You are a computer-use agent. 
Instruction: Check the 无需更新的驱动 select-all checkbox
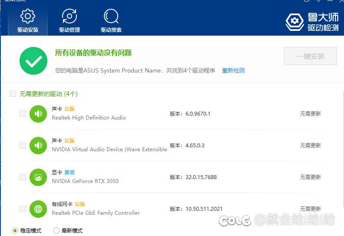13,93
